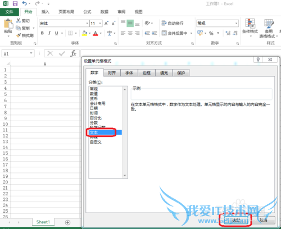The width and height of the screenshot is (281, 229).
Task: Toggle Align Right
Action: (x=137, y=33)
